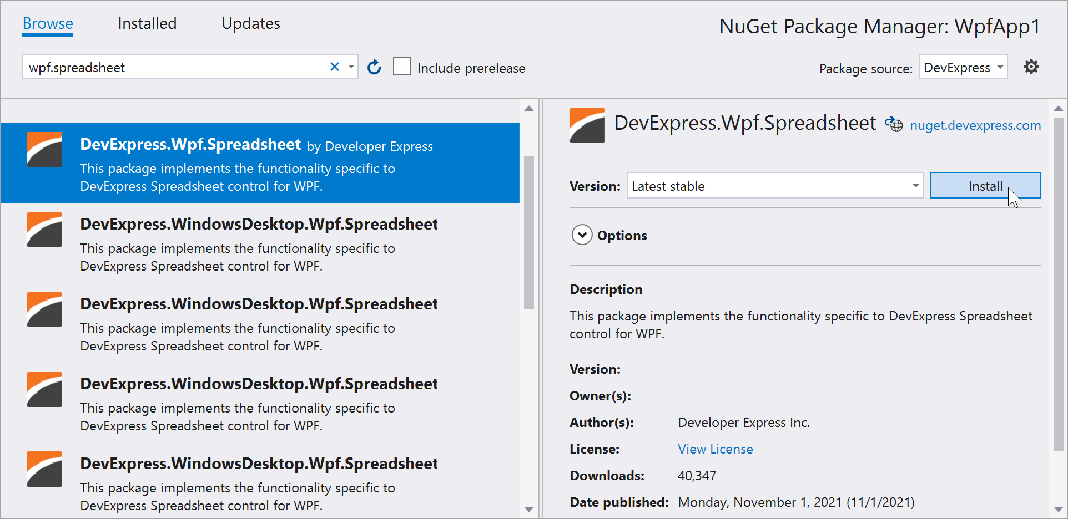Clear the search box with X icon
1068x519 pixels.
click(x=334, y=67)
